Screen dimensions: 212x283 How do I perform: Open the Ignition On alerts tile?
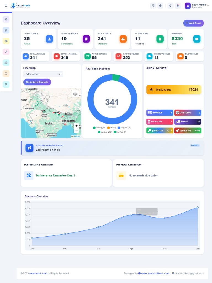point(160,130)
